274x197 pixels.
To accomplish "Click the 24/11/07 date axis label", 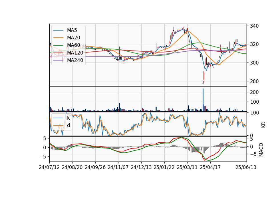I will click(x=118, y=167).
